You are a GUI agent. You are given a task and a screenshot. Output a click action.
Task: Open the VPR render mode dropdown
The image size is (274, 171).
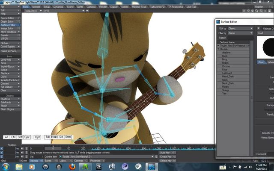pyautogui.click(x=64, y=11)
